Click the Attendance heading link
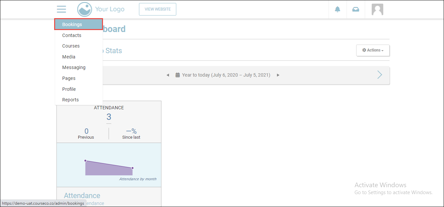 tap(82, 196)
